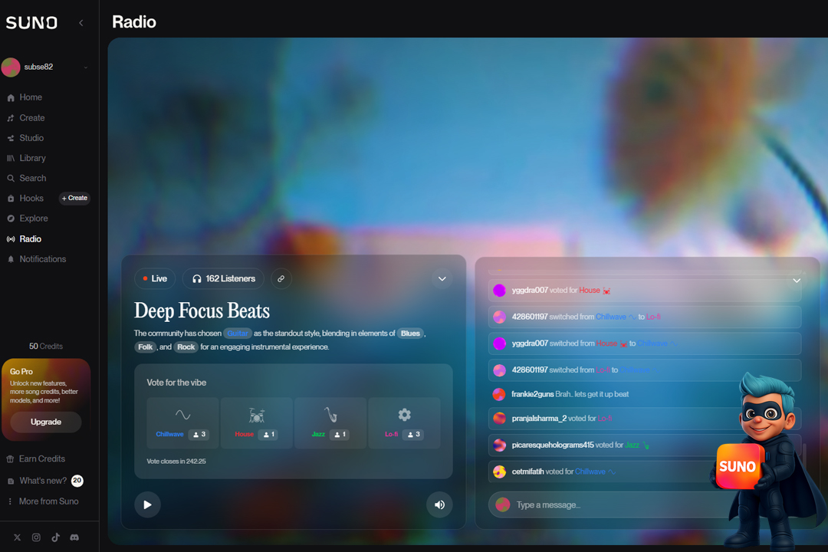Click the Create button next to Hooks
The width and height of the screenshot is (828, 552).
point(75,198)
